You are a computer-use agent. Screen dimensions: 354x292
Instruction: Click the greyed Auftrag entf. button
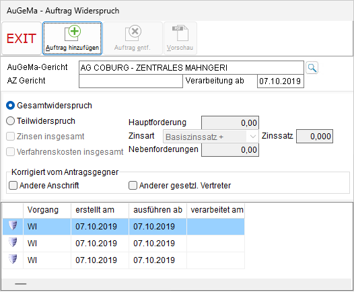[x=133, y=38]
